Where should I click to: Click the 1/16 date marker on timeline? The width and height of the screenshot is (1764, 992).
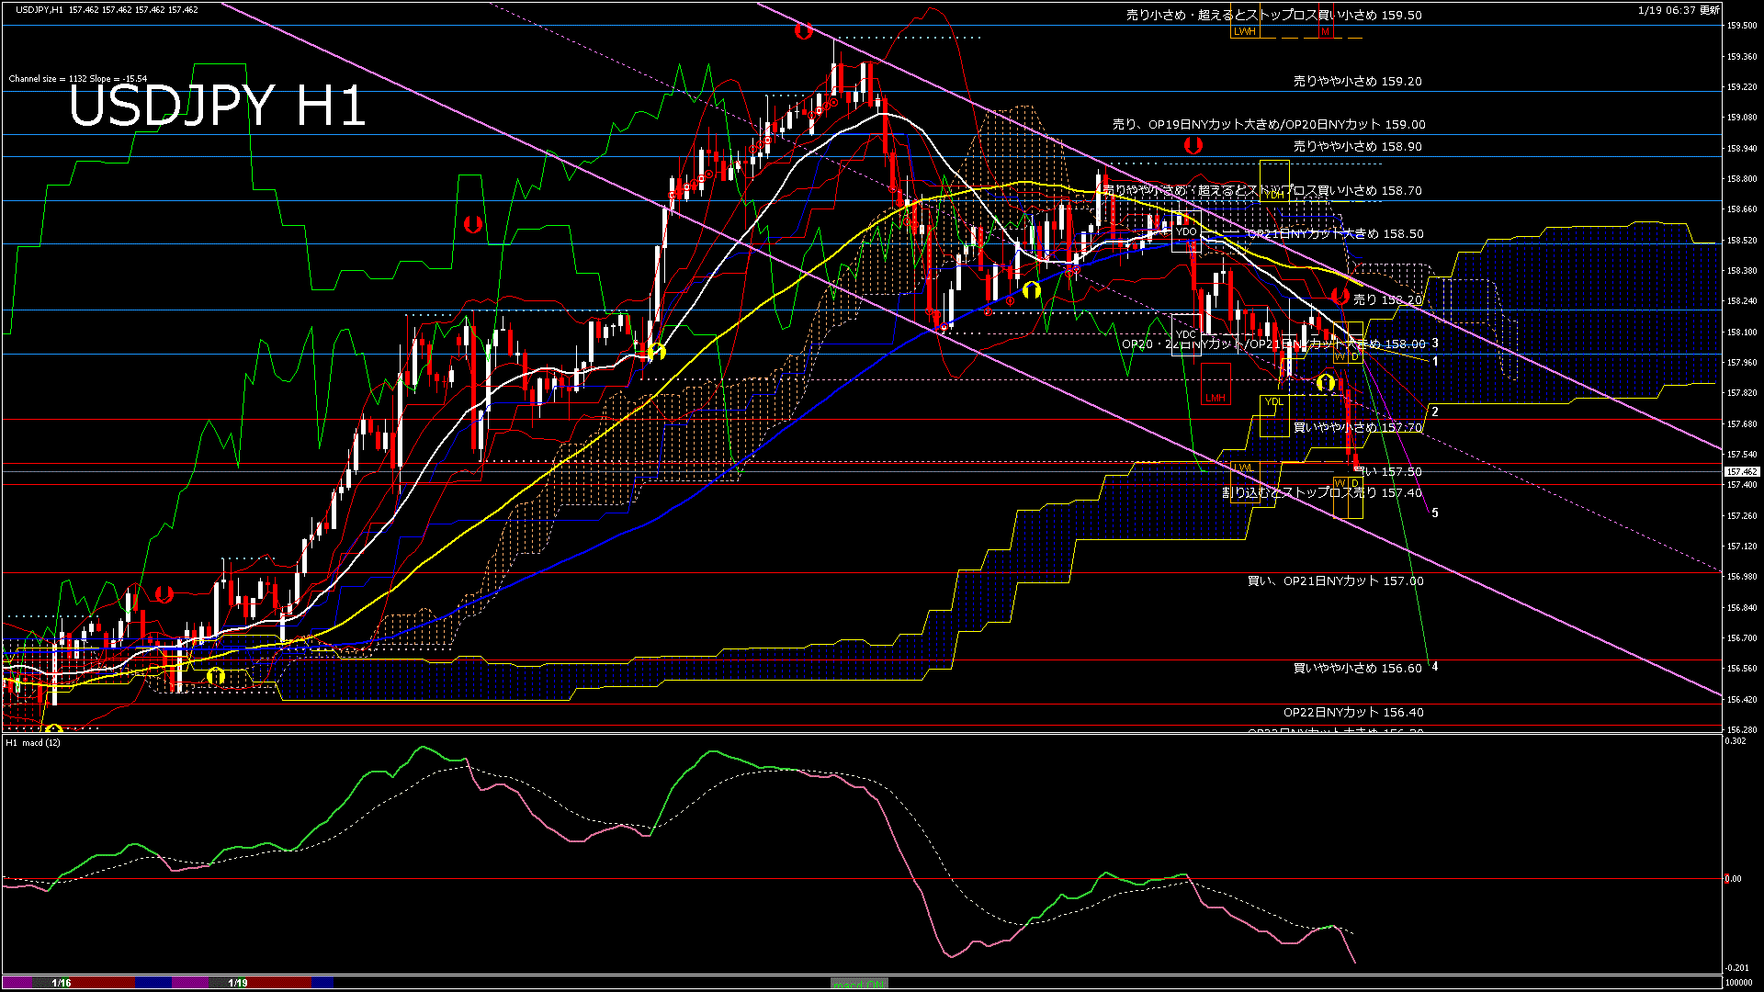62,983
